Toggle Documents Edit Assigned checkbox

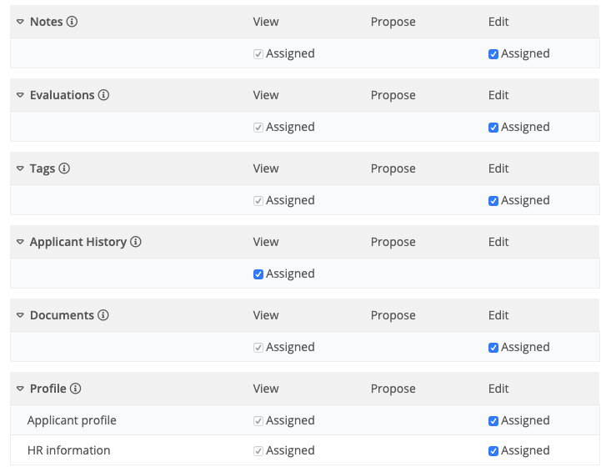[493, 348]
